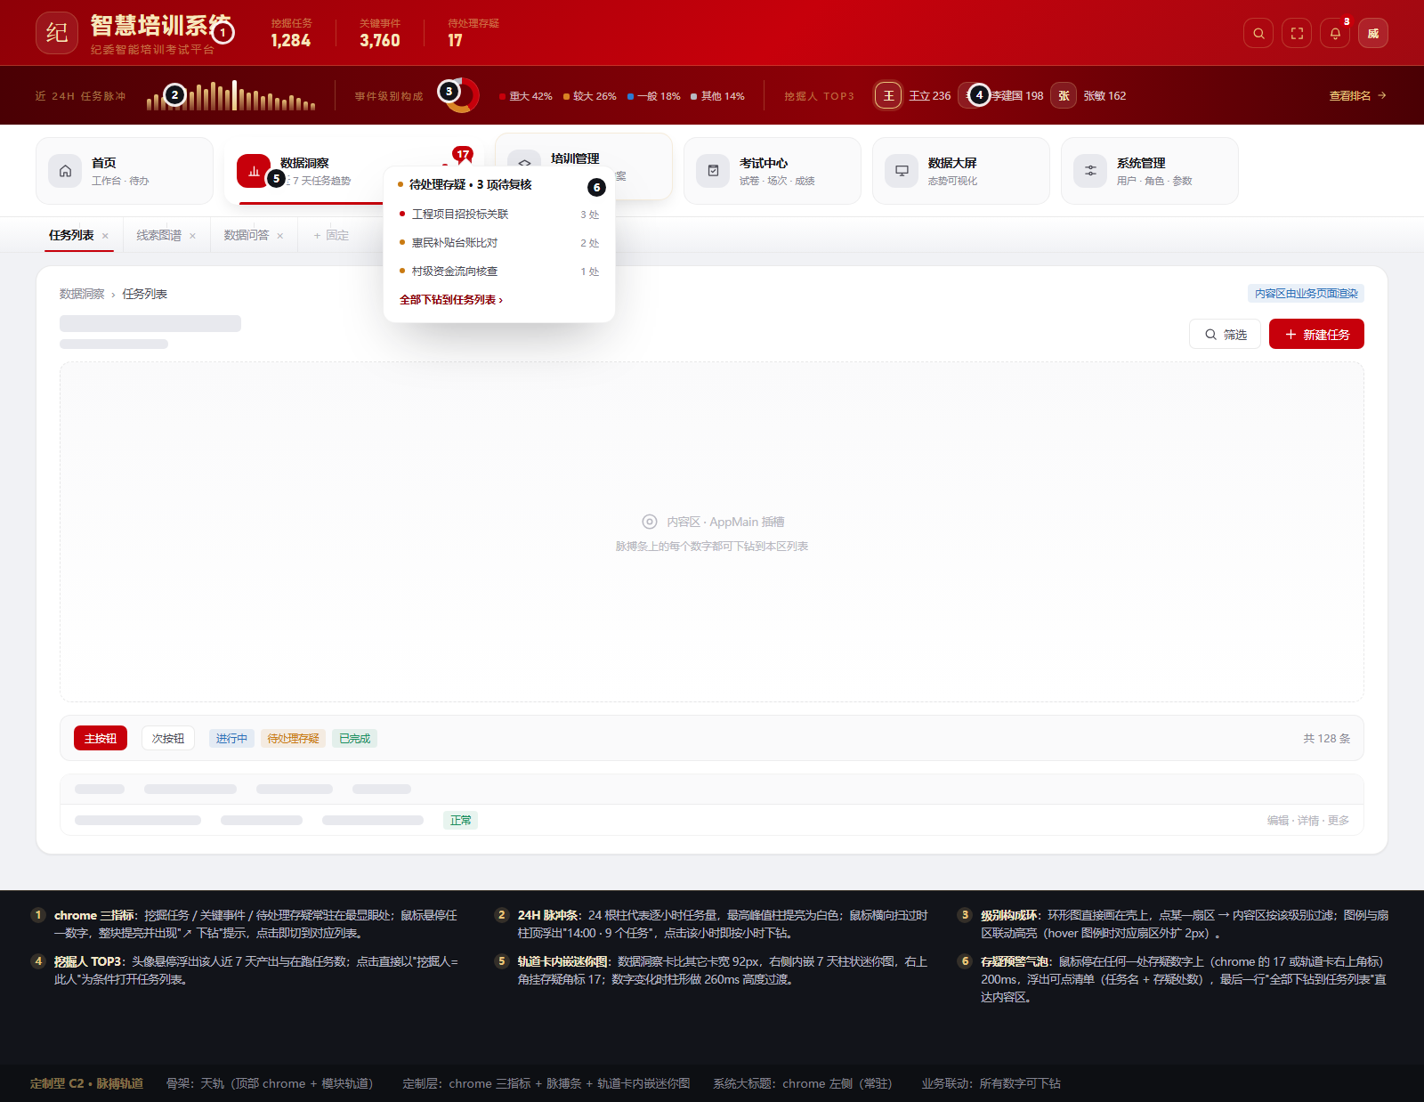Image resolution: width=1424 pixels, height=1102 pixels.
Task: Click 查看排名 link
Action: coord(1357,95)
